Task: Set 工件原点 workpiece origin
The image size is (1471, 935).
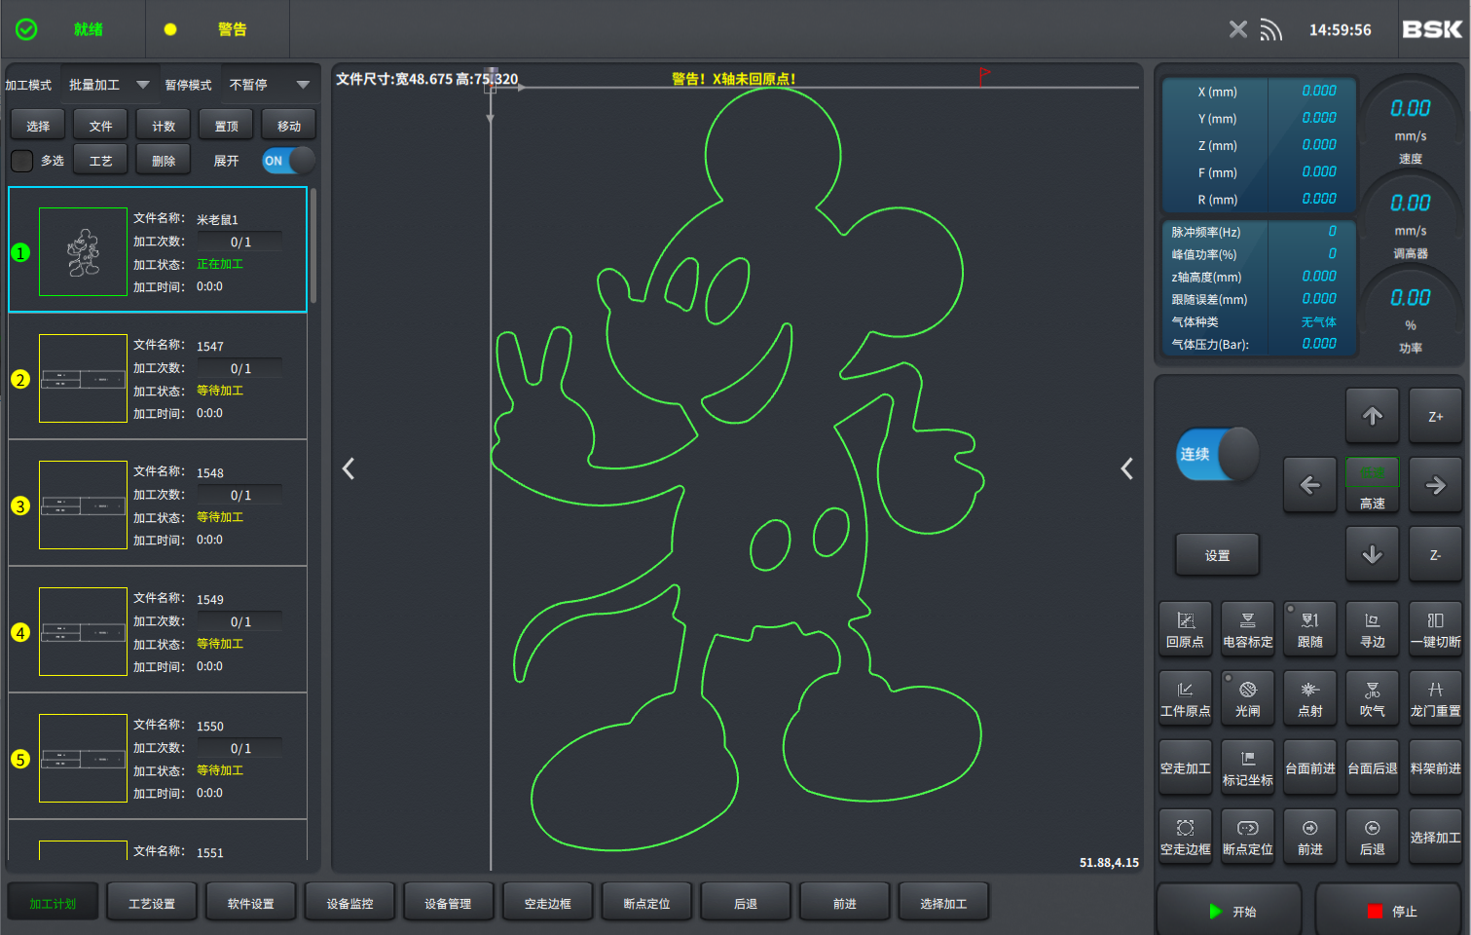Action: (x=1185, y=696)
